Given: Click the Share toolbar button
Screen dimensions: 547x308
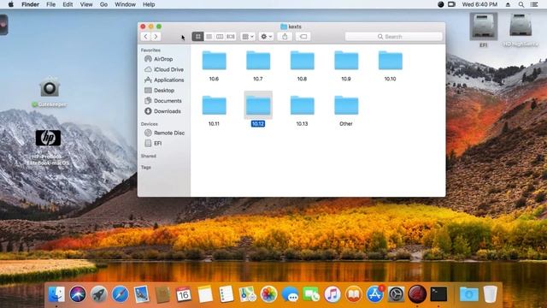Looking at the screenshot, I should click(285, 36).
